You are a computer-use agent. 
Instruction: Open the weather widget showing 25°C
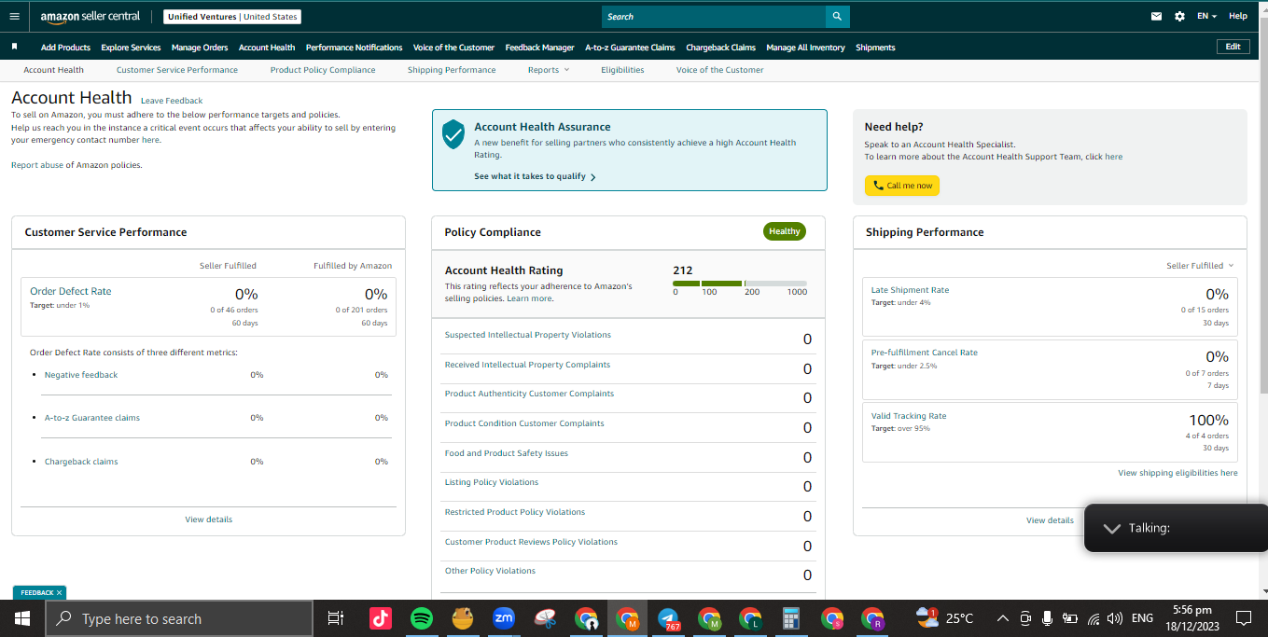pos(945,618)
